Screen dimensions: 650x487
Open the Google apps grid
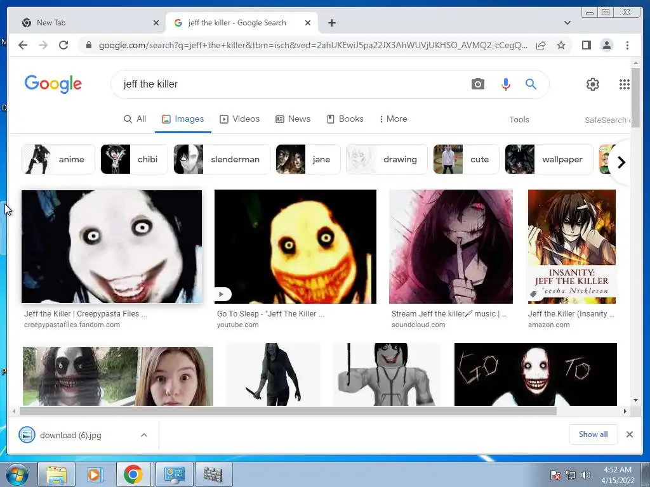(625, 84)
